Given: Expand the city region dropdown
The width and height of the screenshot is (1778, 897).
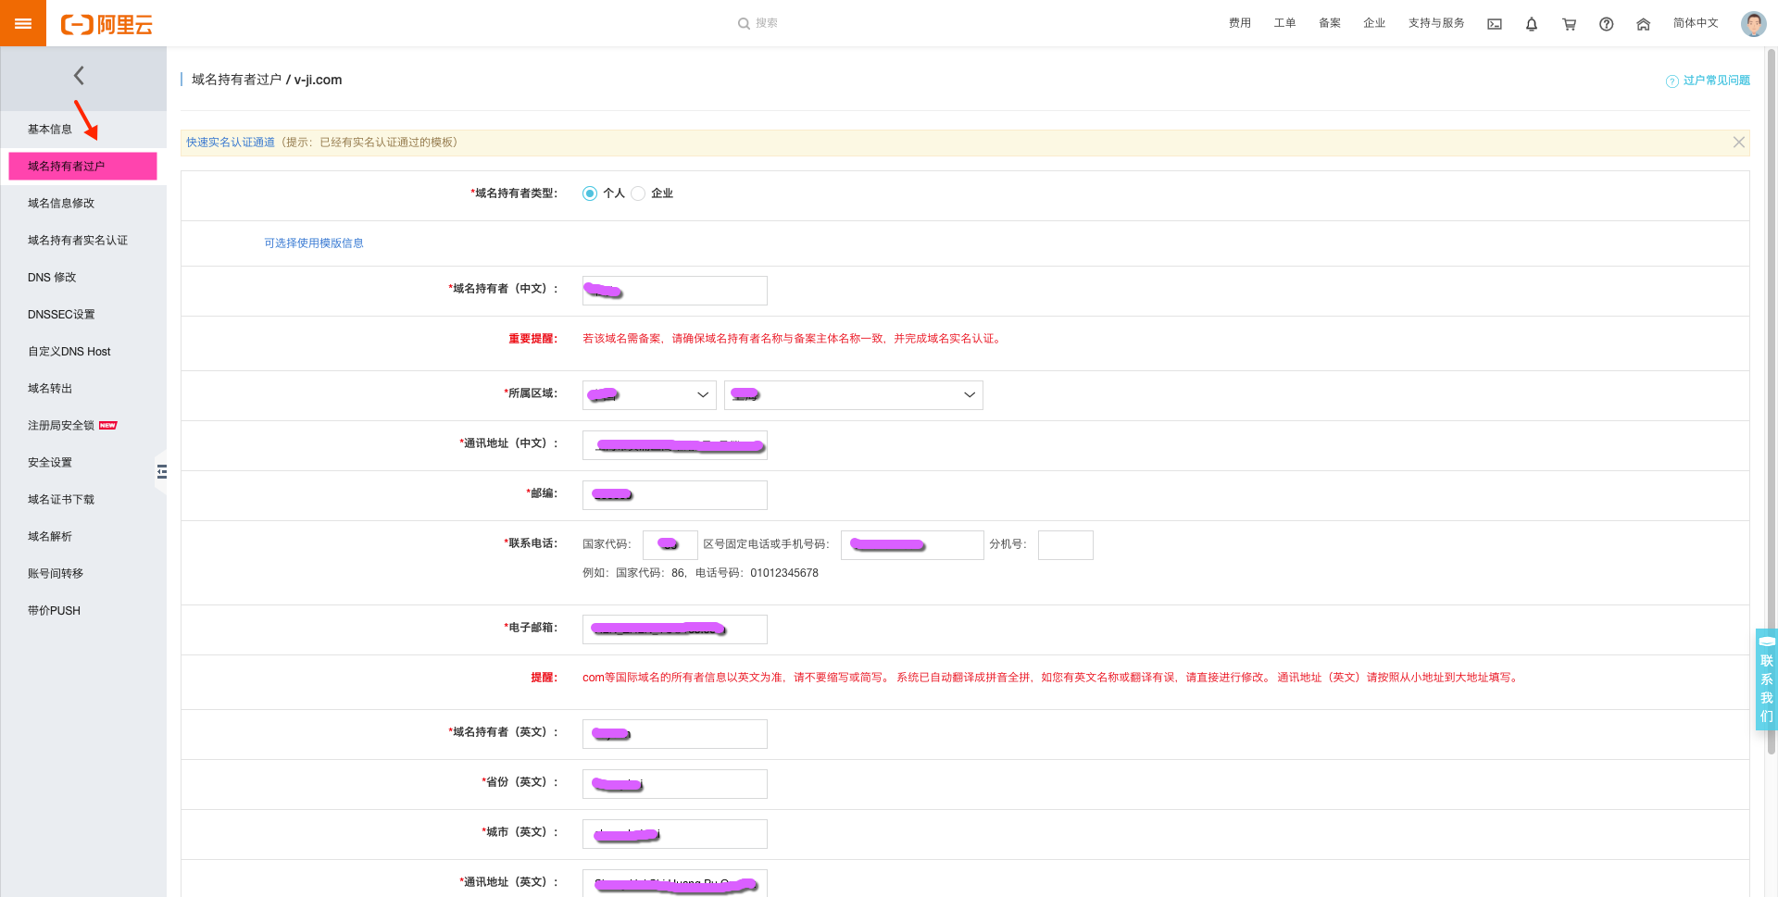Looking at the screenshot, I should pos(853,395).
